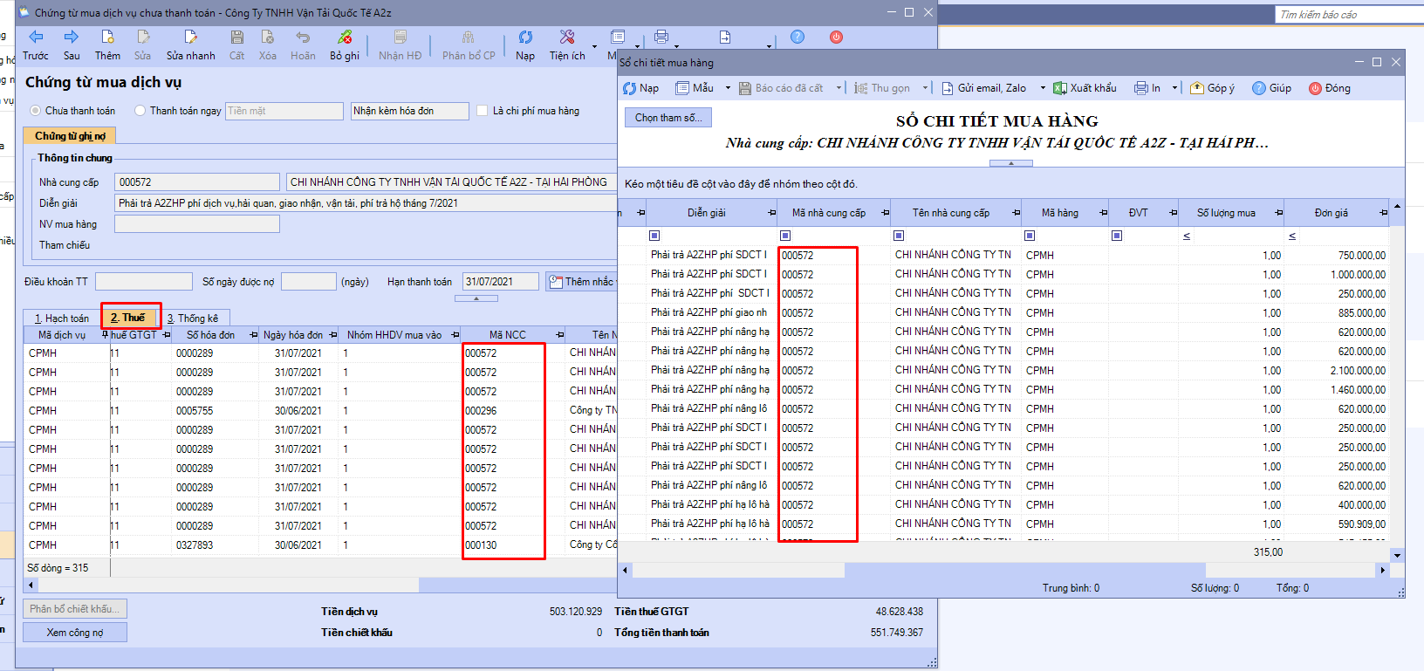Expand the Mẫu template dropdown arrow
The width and height of the screenshot is (1424, 671).
click(x=728, y=88)
